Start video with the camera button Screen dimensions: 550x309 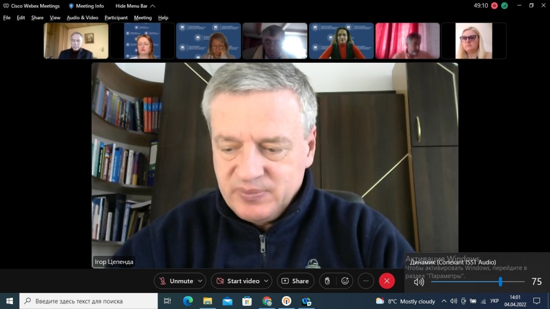237,281
